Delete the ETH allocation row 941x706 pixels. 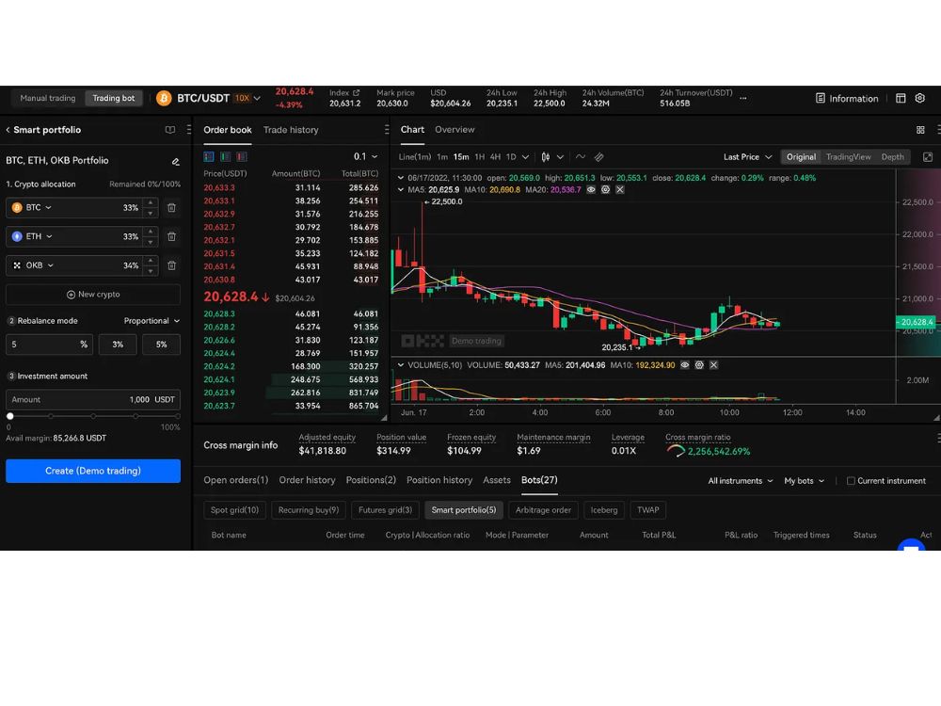click(171, 236)
